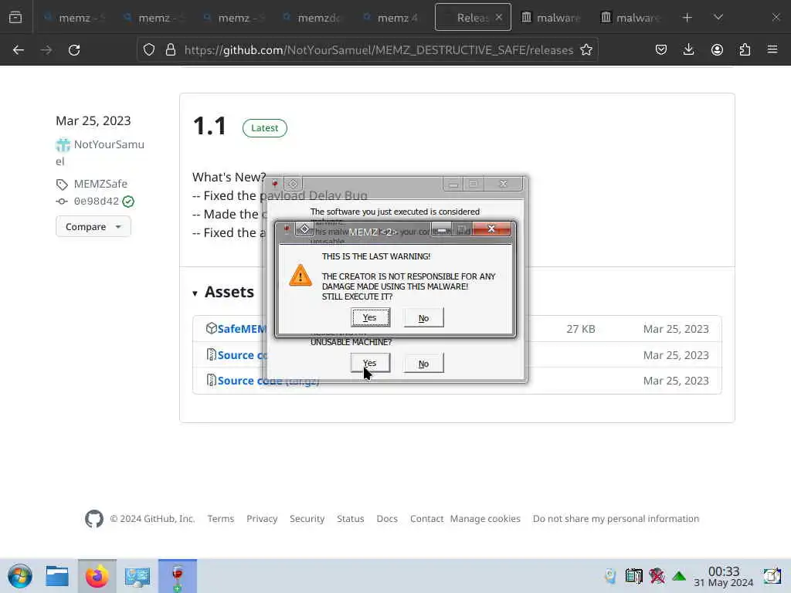Image resolution: width=791 pixels, height=593 pixels.
Task: Click the 27 KB asset size text
Action: (x=581, y=329)
